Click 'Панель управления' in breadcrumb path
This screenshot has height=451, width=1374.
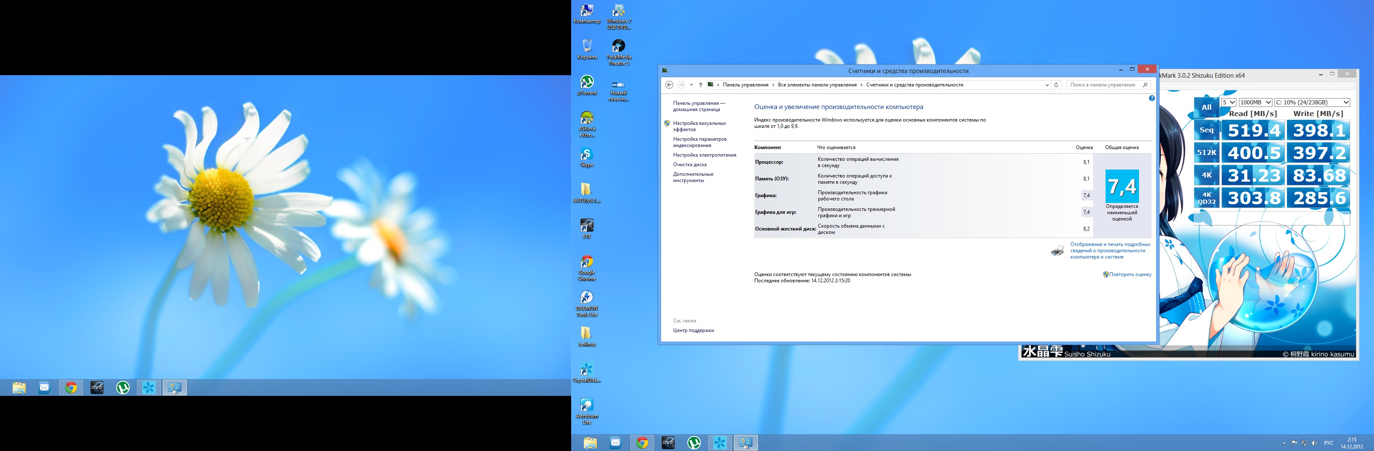[x=745, y=85]
